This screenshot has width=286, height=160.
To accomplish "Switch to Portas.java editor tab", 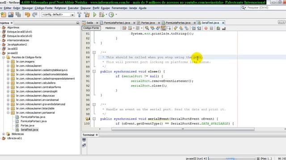I will point(148,23).
